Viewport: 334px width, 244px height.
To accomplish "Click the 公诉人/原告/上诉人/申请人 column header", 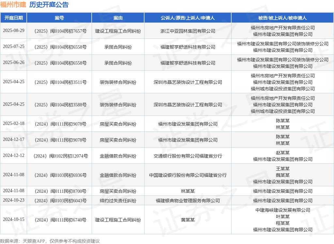I will coord(188,18).
